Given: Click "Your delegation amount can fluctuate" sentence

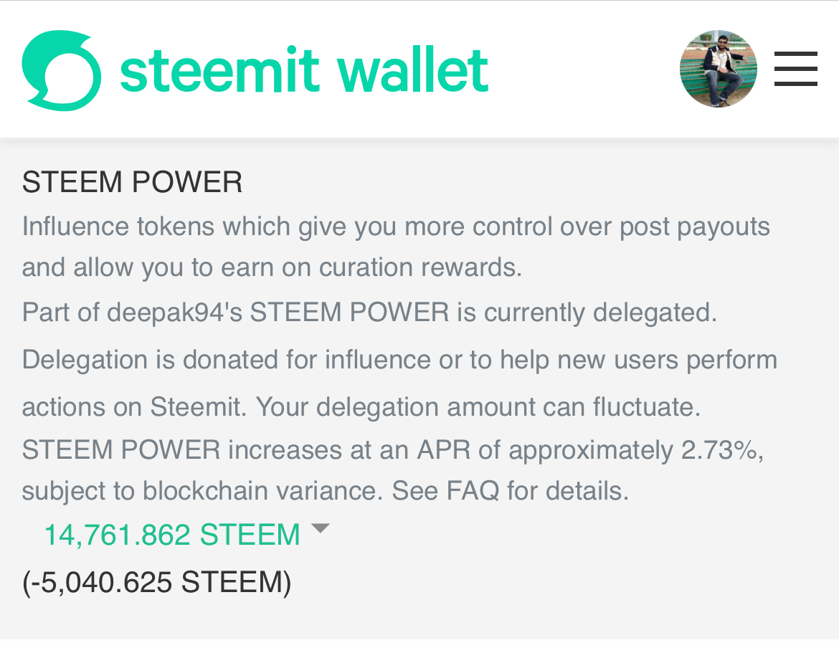Looking at the screenshot, I should point(478,407).
